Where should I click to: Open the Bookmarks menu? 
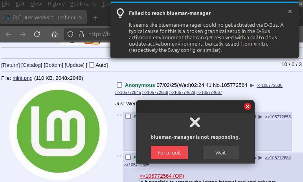[x=83, y=4]
